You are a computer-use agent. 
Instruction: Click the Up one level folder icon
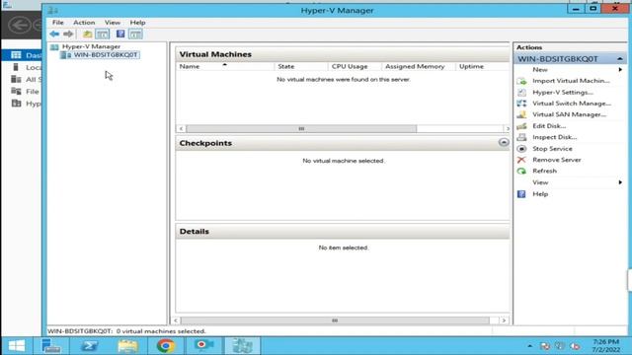click(87, 35)
